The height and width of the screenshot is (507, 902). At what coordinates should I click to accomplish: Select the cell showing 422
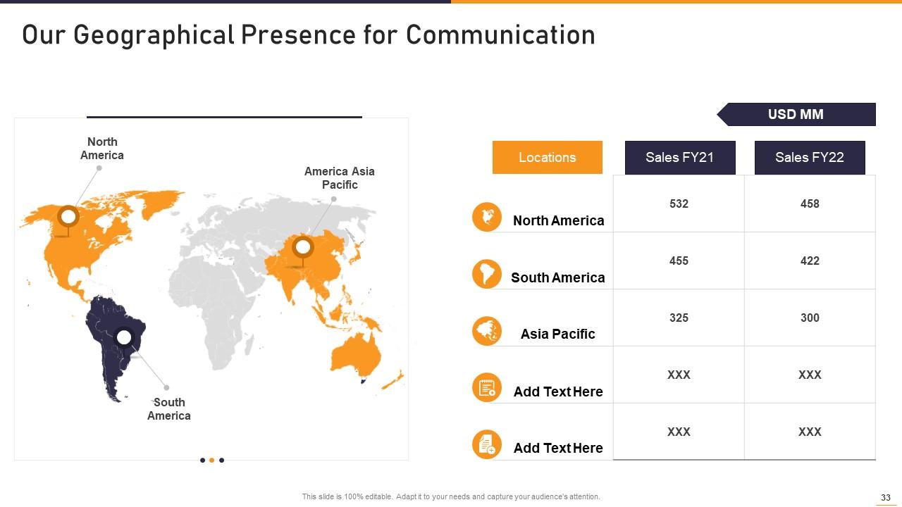810,261
